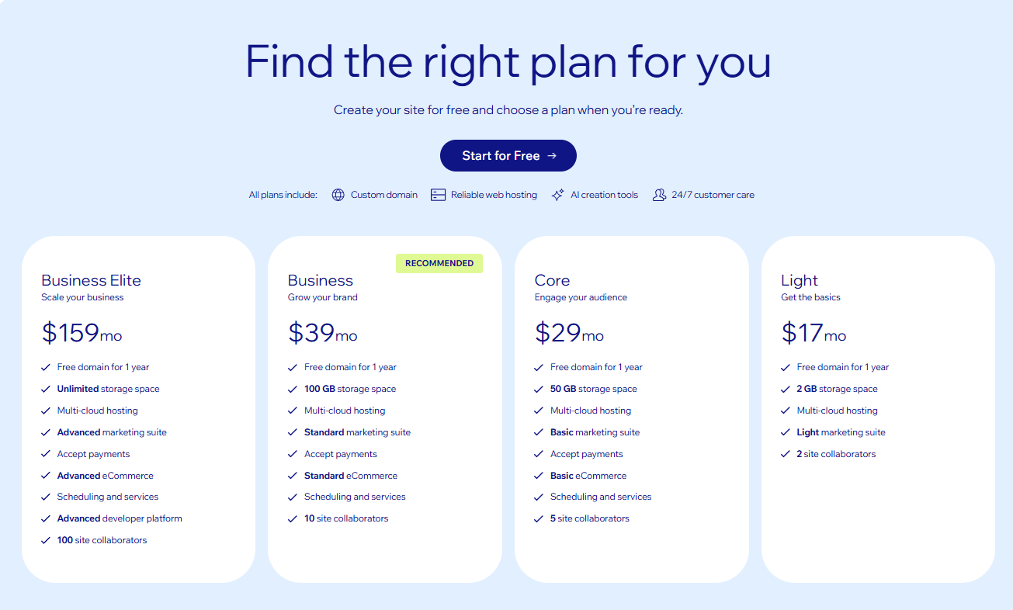Screen dimensions: 1013x610
Task: Click the checkmark beside Unlimited storage space
Action: (45, 388)
